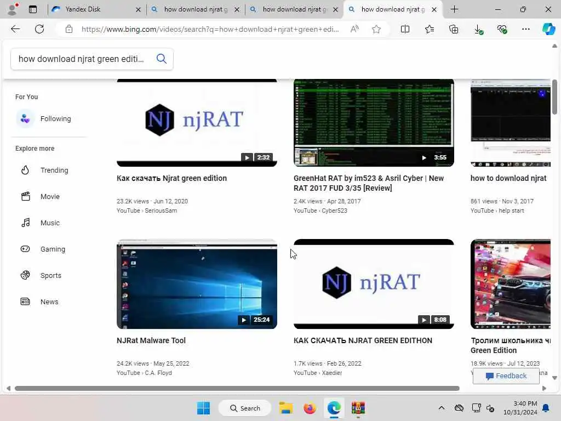This screenshot has width=561, height=421.
Task: Open WinRAR from the taskbar
Action: (x=358, y=408)
